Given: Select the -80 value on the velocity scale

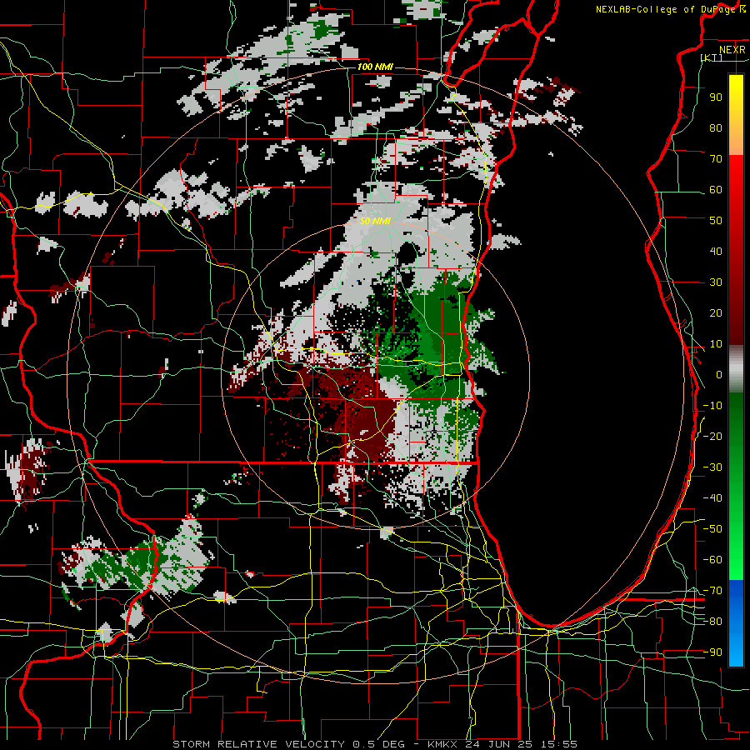Looking at the screenshot, I should point(712,622).
